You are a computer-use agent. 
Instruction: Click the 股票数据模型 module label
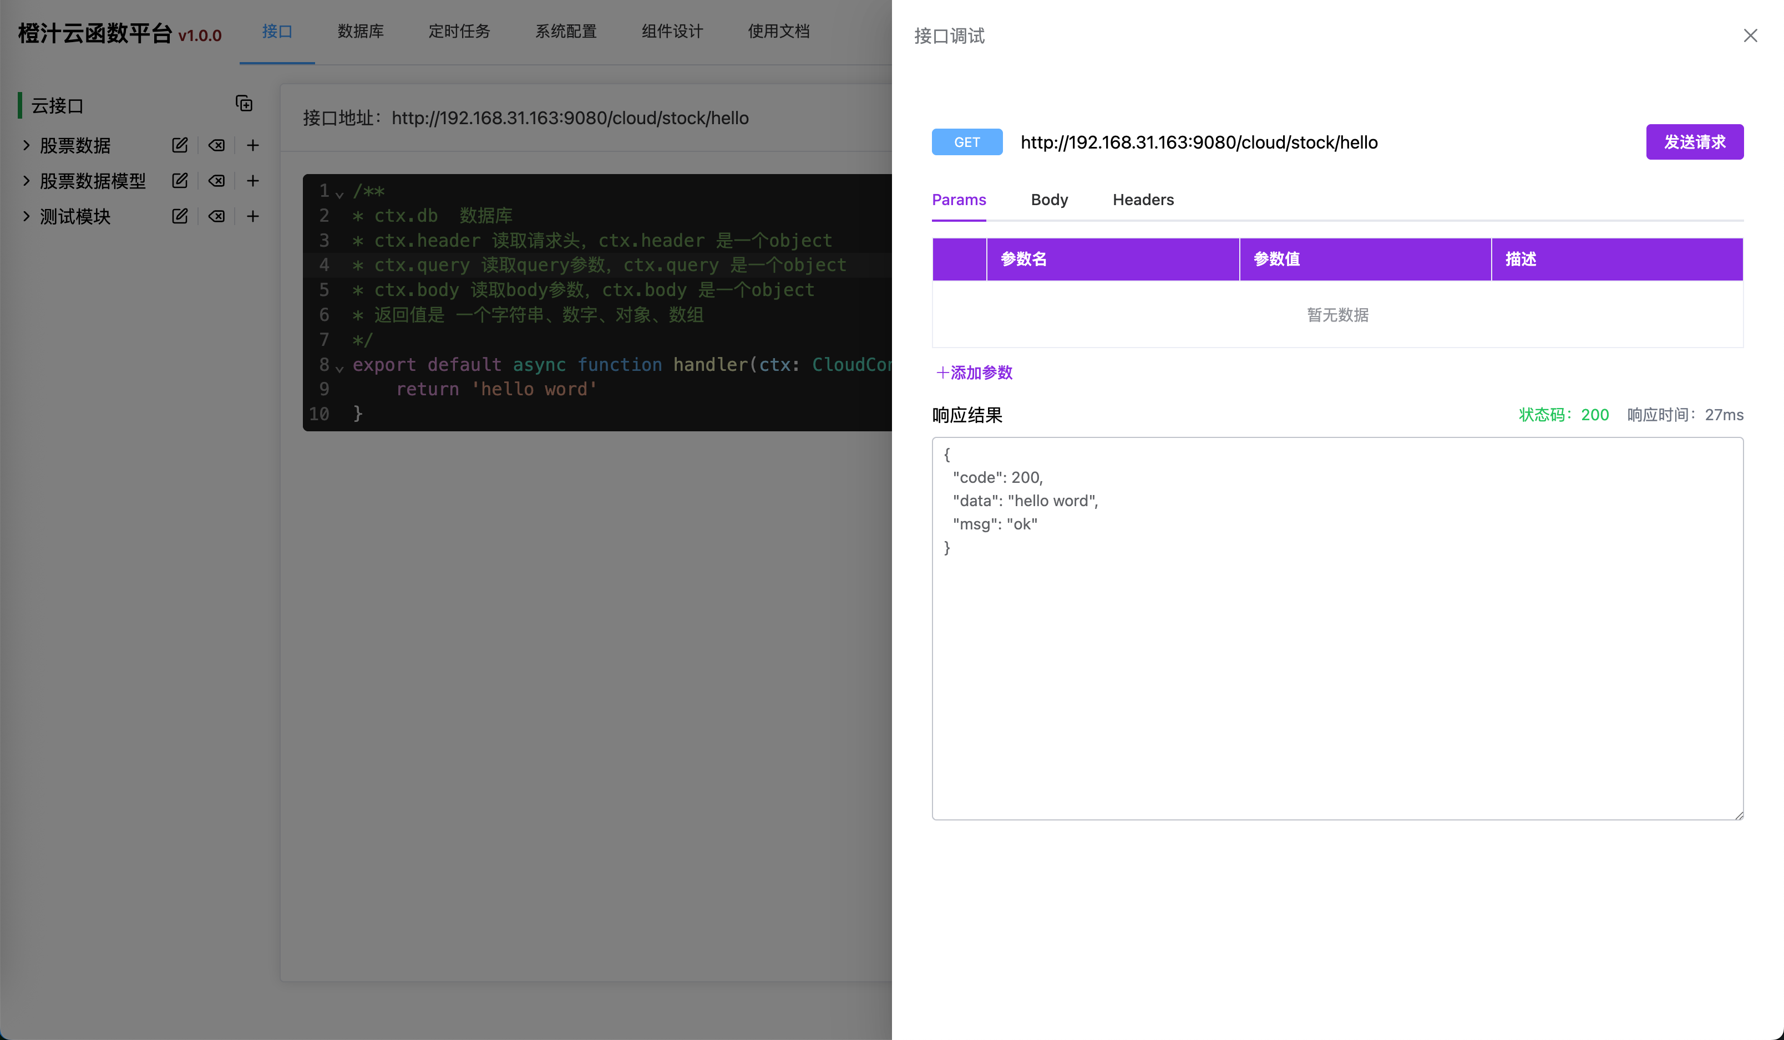[93, 180]
